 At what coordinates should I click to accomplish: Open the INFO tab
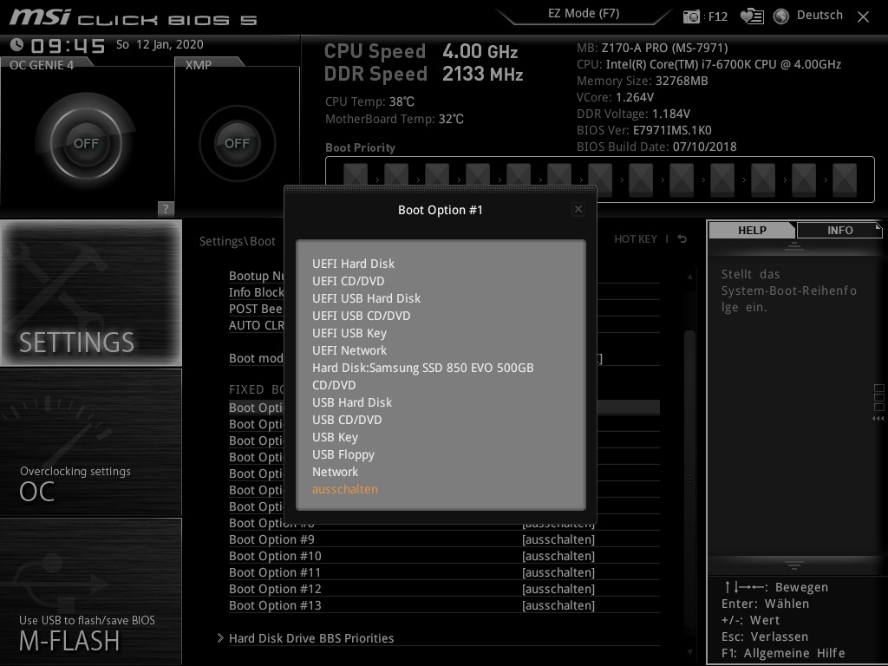pyautogui.click(x=839, y=230)
